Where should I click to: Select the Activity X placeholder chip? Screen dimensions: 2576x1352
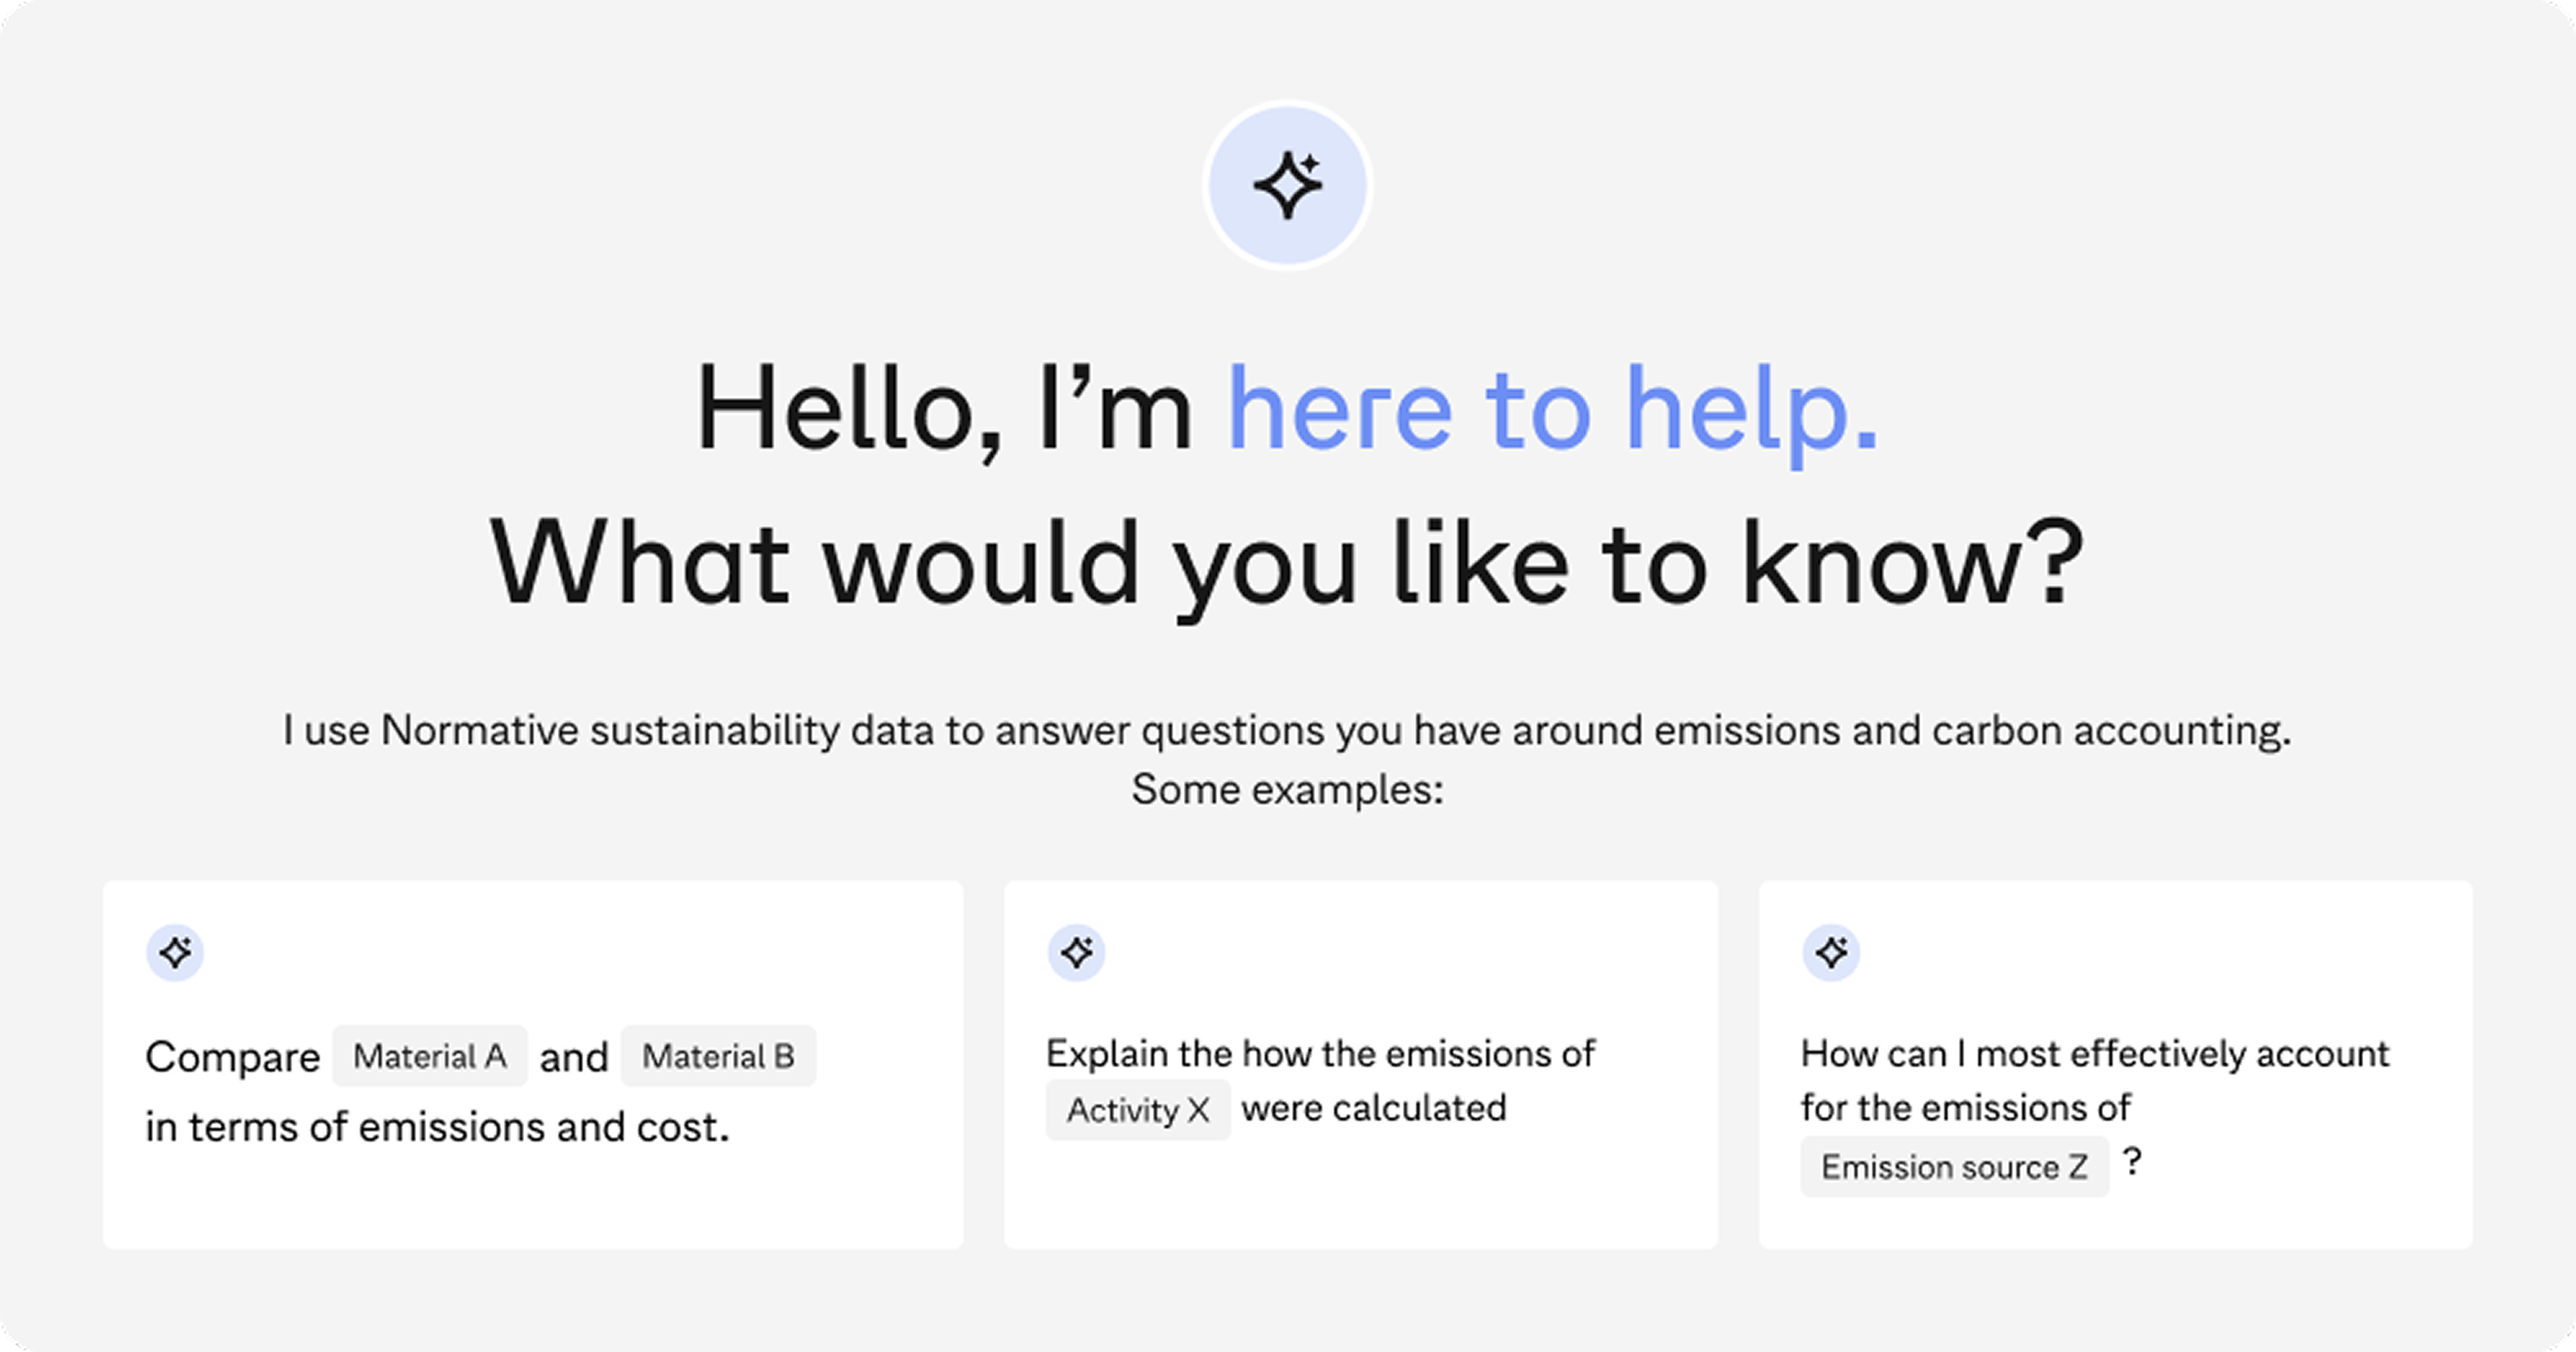tap(1137, 1110)
